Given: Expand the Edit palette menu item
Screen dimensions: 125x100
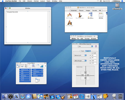Looking at the screenshot, I should [x=25, y=74].
